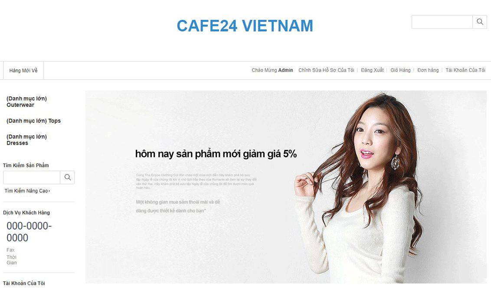Click the customer service phone number

point(29,232)
